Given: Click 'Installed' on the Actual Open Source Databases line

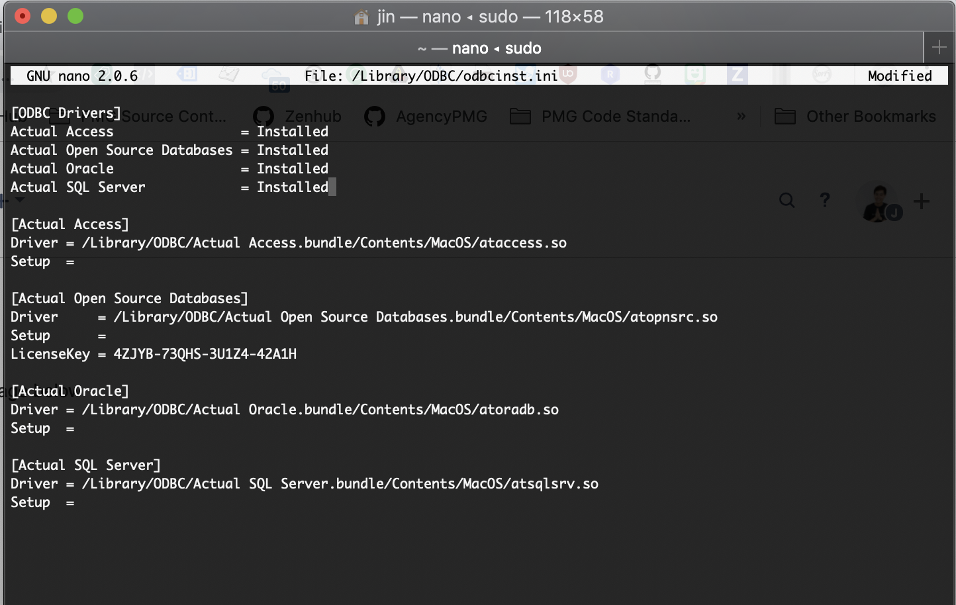Looking at the screenshot, I should [293, 150].
